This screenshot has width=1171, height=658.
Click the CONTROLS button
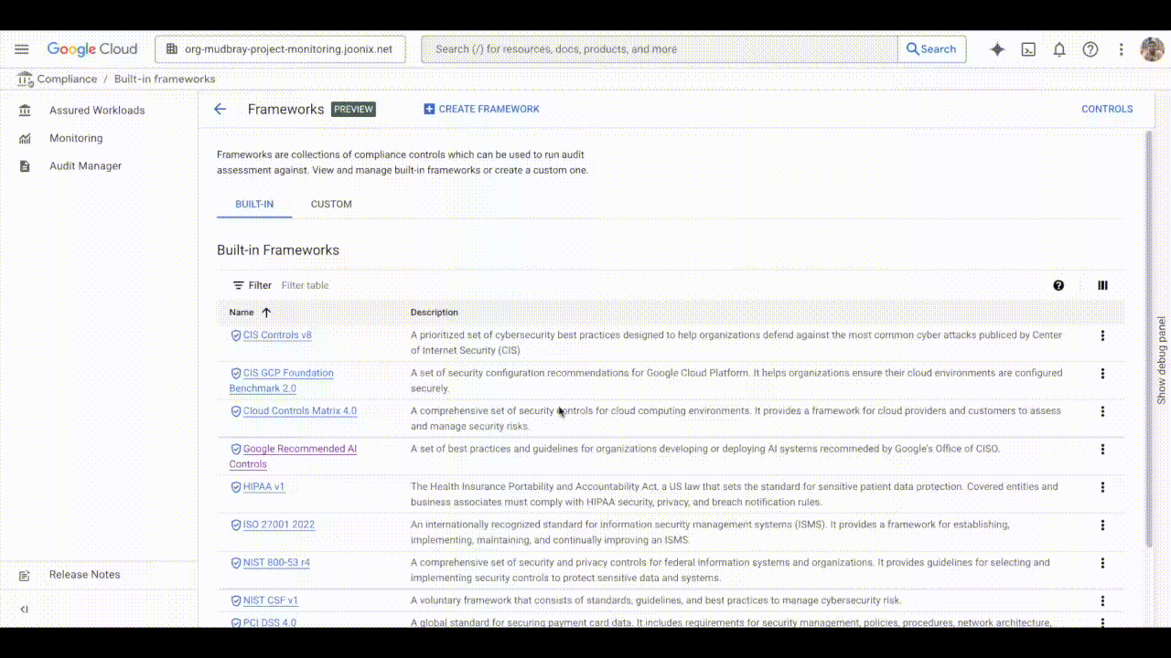1107,109
